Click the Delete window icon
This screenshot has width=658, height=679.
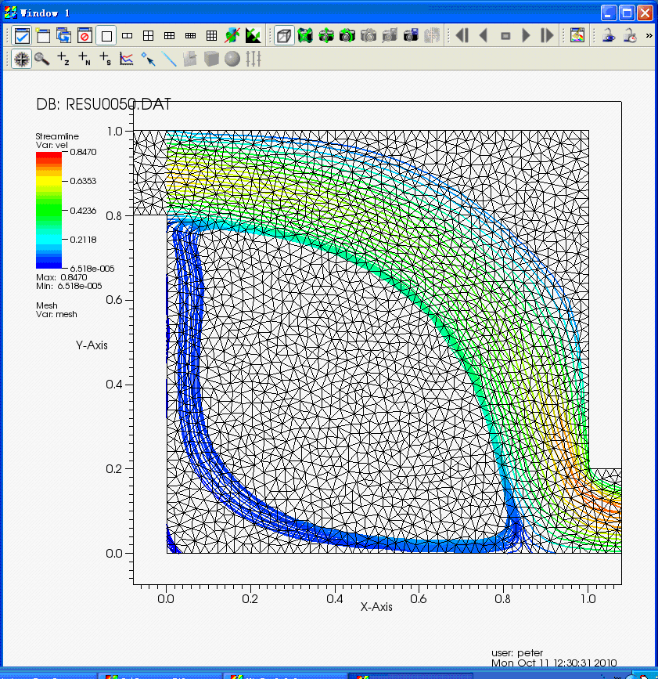[x=84, y=35]
